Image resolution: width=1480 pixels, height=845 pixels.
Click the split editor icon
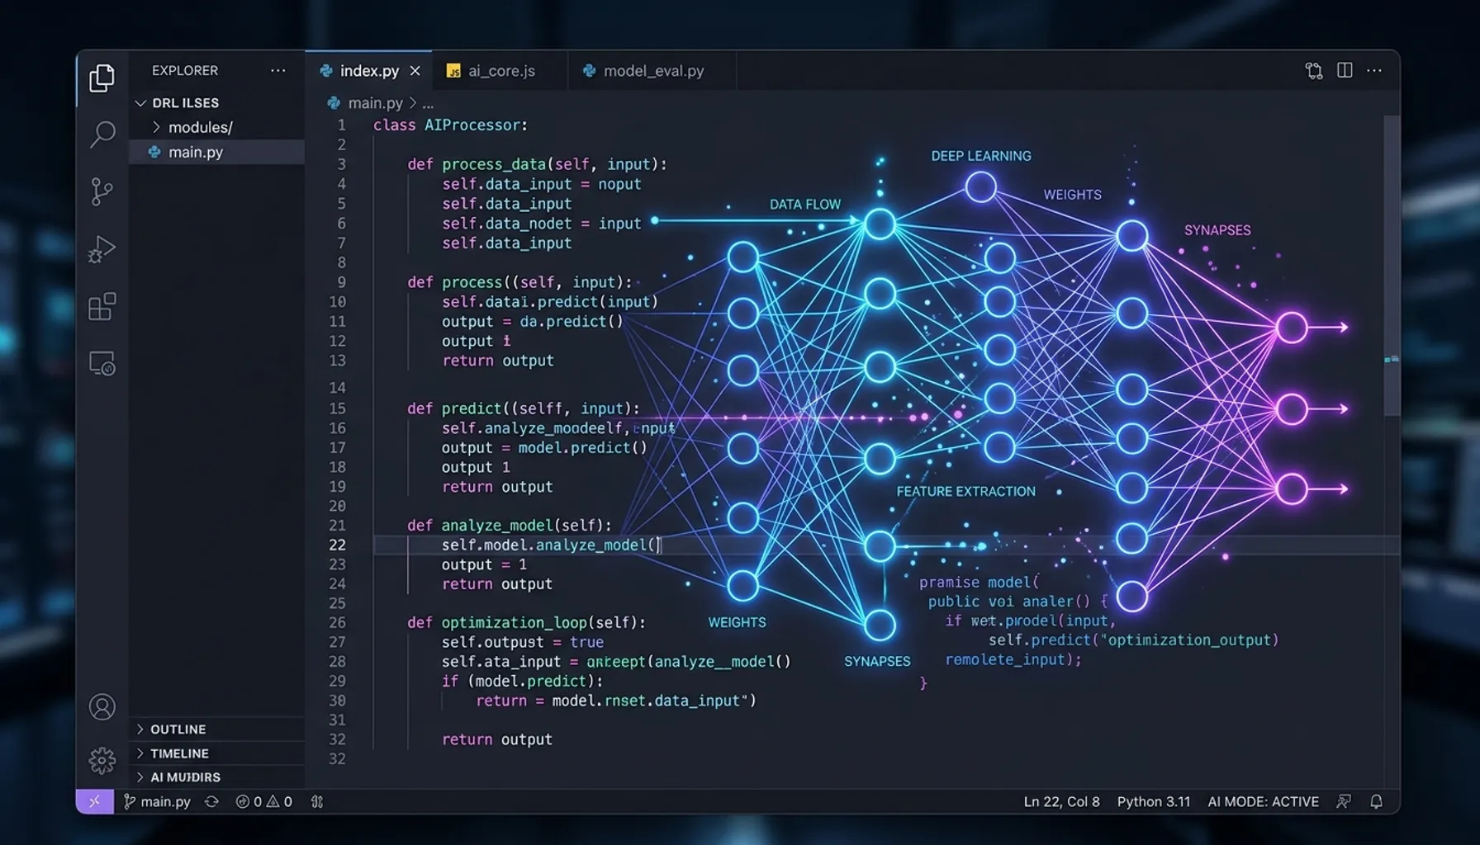coord(1345,71)
